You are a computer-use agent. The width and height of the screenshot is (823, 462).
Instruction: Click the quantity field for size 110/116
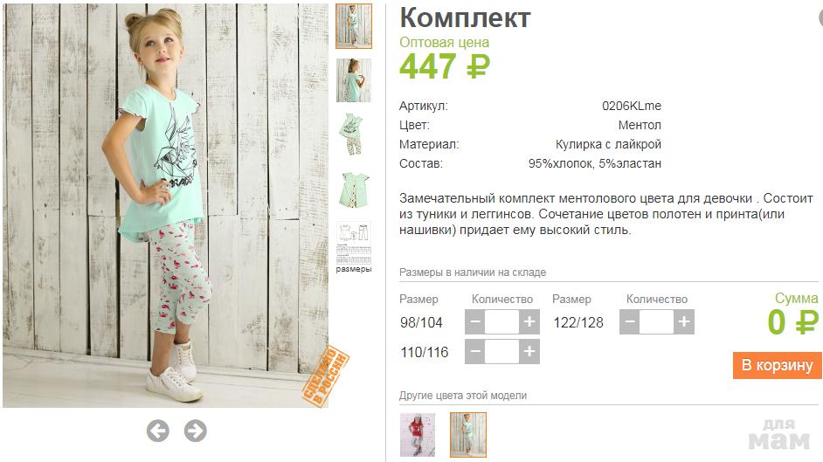pos(501,351)
